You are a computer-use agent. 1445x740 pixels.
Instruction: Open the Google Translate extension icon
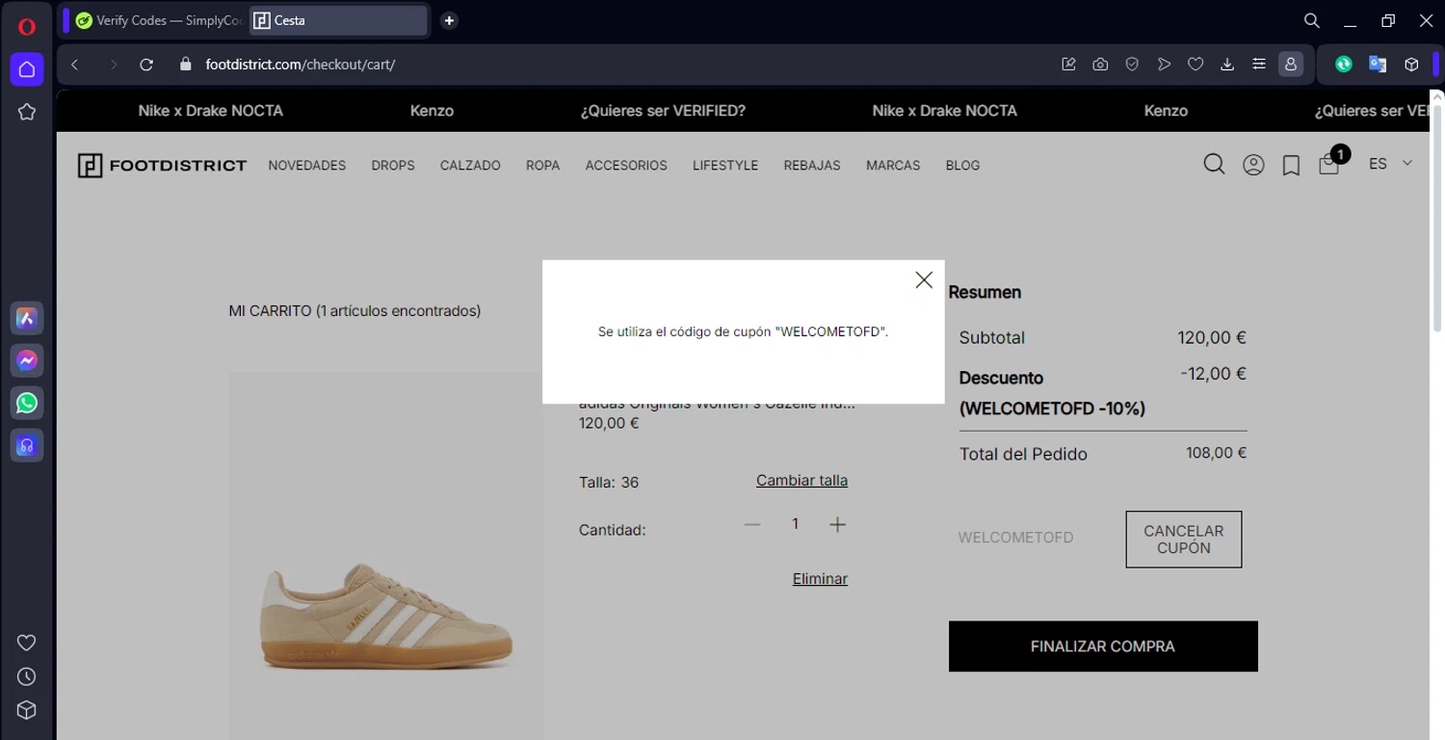pos(1378,65)
